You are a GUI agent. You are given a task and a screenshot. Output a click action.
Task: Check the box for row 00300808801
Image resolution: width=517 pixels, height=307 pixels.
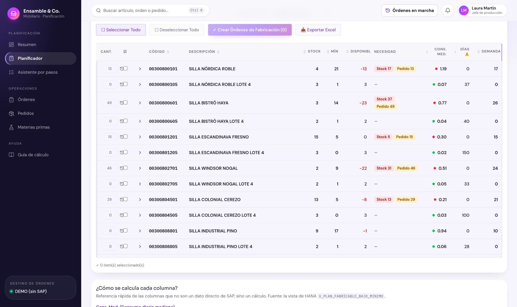tap(126, 230)
